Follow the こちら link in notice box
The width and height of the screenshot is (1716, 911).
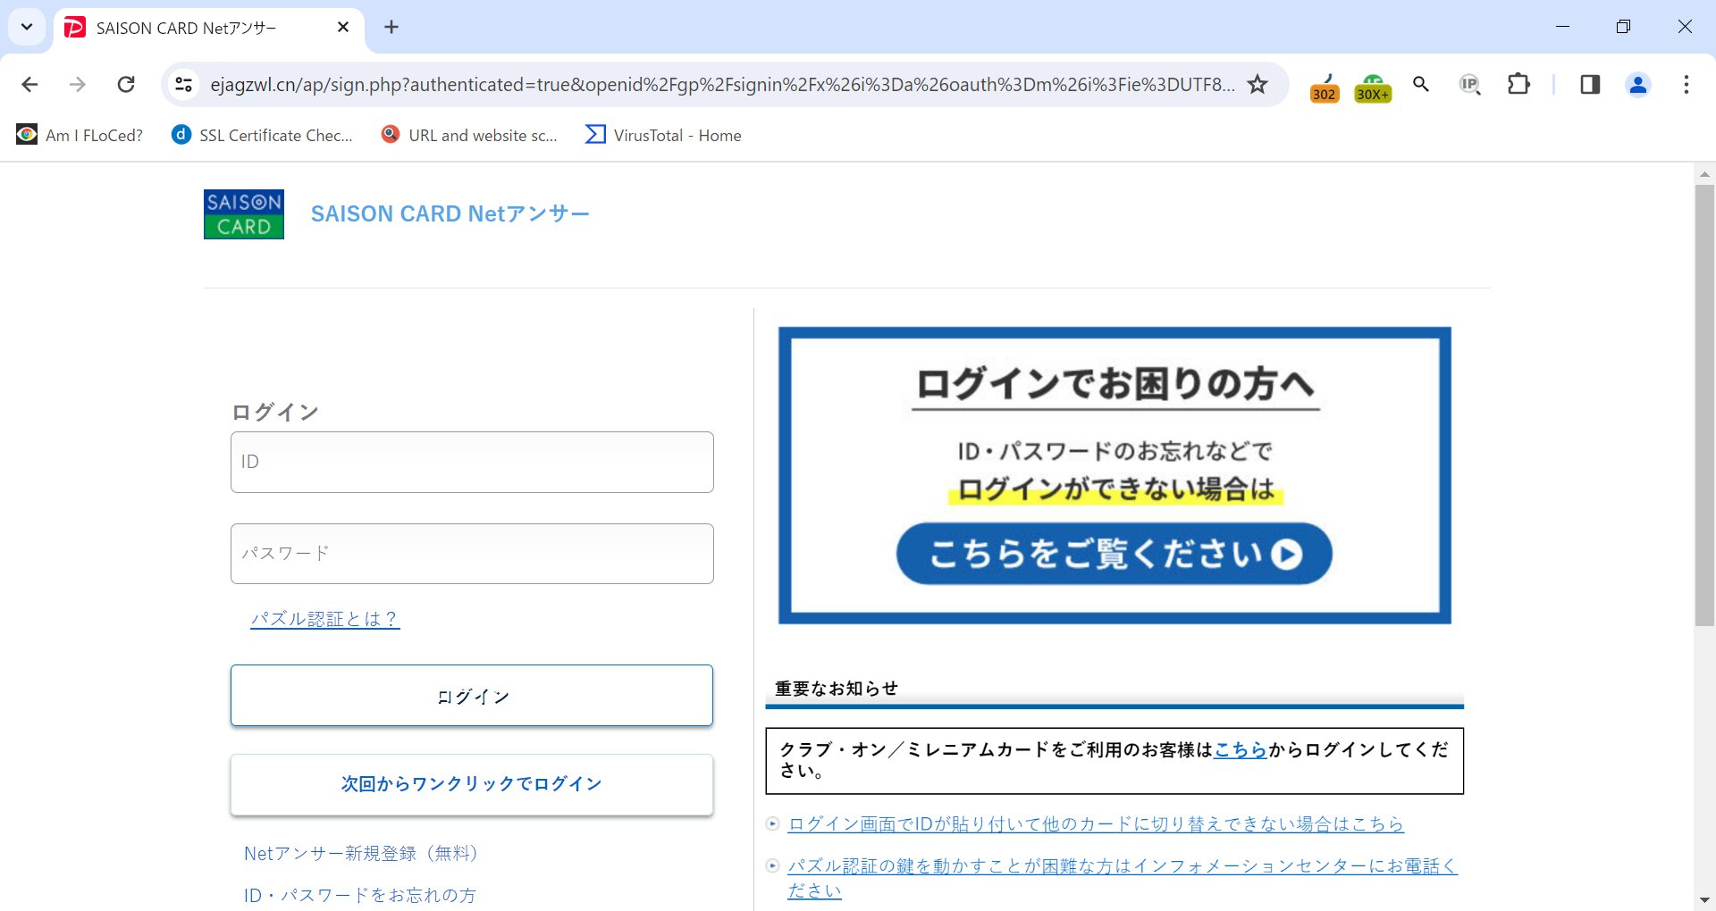pyautogui.click(x=1241, y=749)
